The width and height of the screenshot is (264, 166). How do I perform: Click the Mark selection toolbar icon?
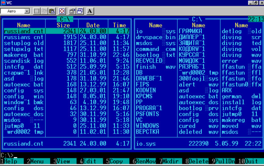(x=37, y=11)
